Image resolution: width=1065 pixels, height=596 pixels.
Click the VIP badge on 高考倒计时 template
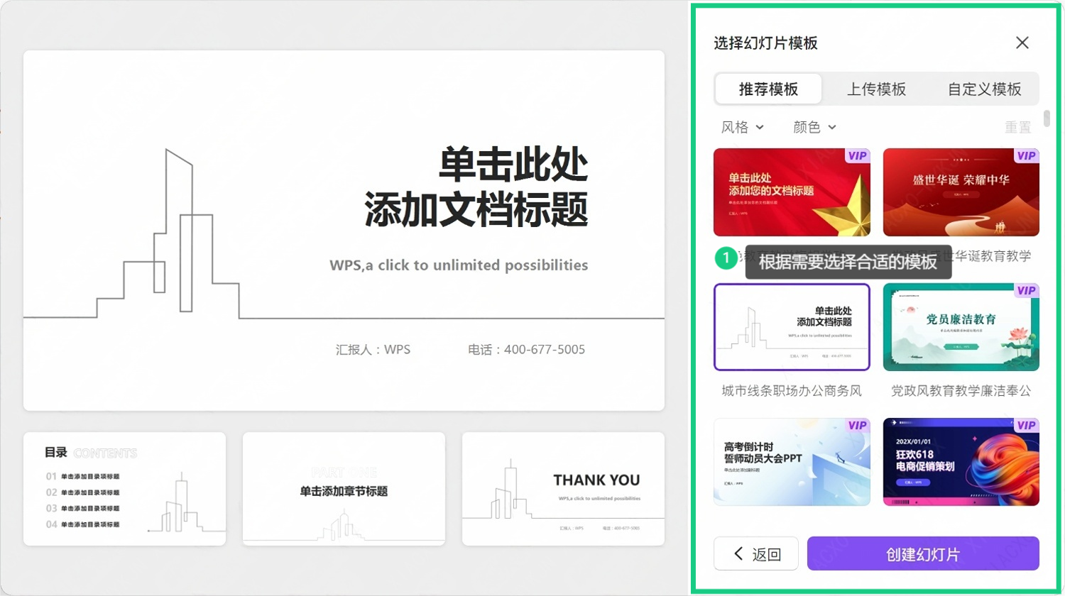[x=858, y=426]
